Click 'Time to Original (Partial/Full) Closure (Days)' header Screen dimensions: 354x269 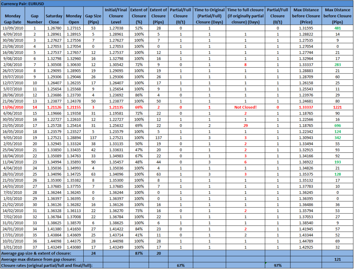pos(209,16)
